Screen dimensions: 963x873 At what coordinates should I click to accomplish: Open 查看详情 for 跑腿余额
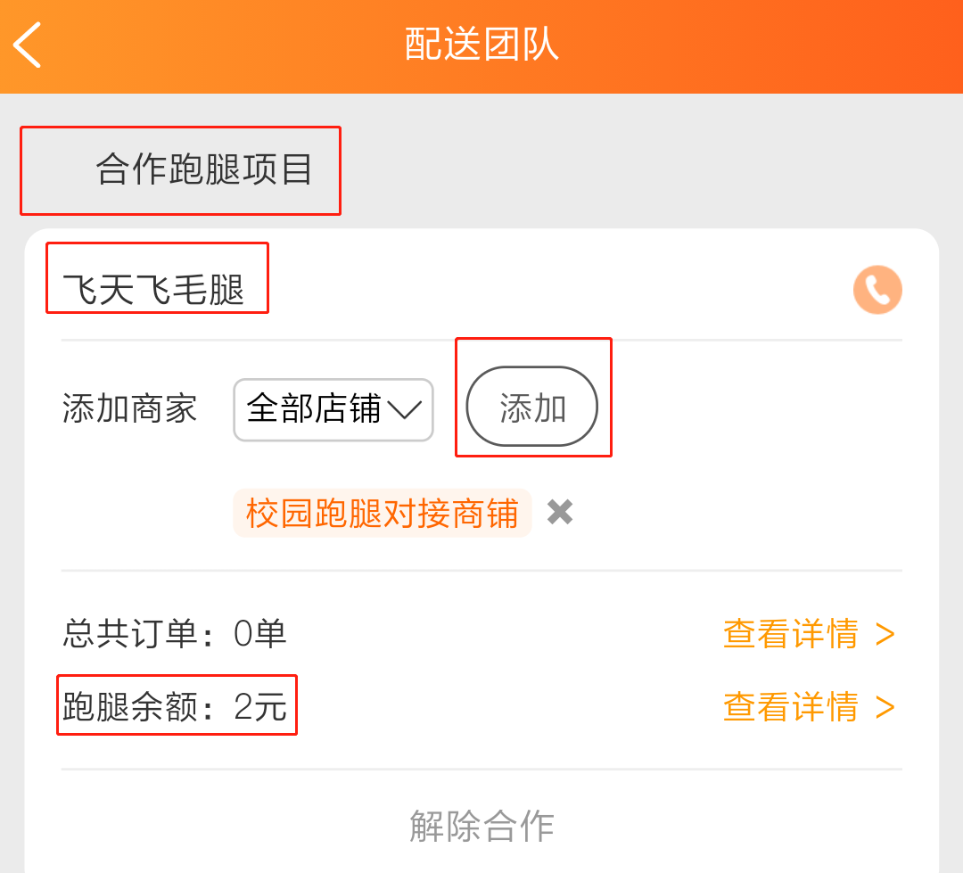pyautogui.click(x=808, y=707)
